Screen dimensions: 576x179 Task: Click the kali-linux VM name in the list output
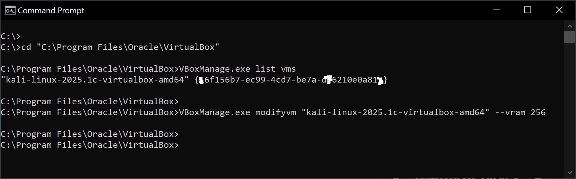pyautogui.click(x=95, y=80)
